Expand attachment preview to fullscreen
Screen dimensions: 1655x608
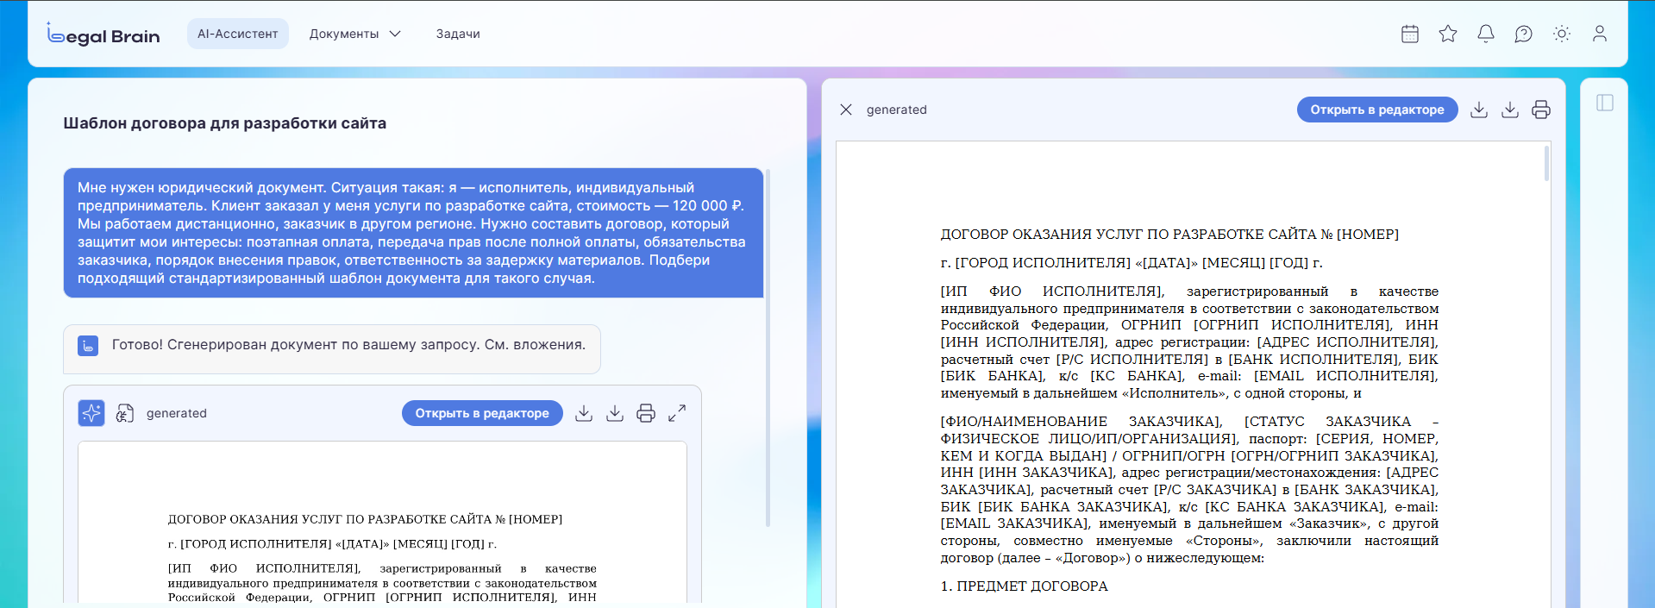coord(677,413)
